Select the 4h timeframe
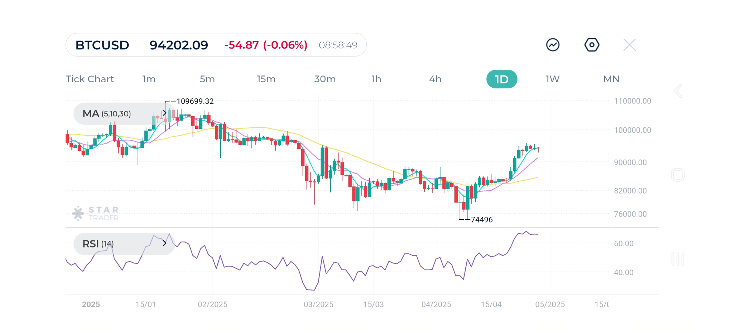 pyautogui.click(x=435, y=79)
